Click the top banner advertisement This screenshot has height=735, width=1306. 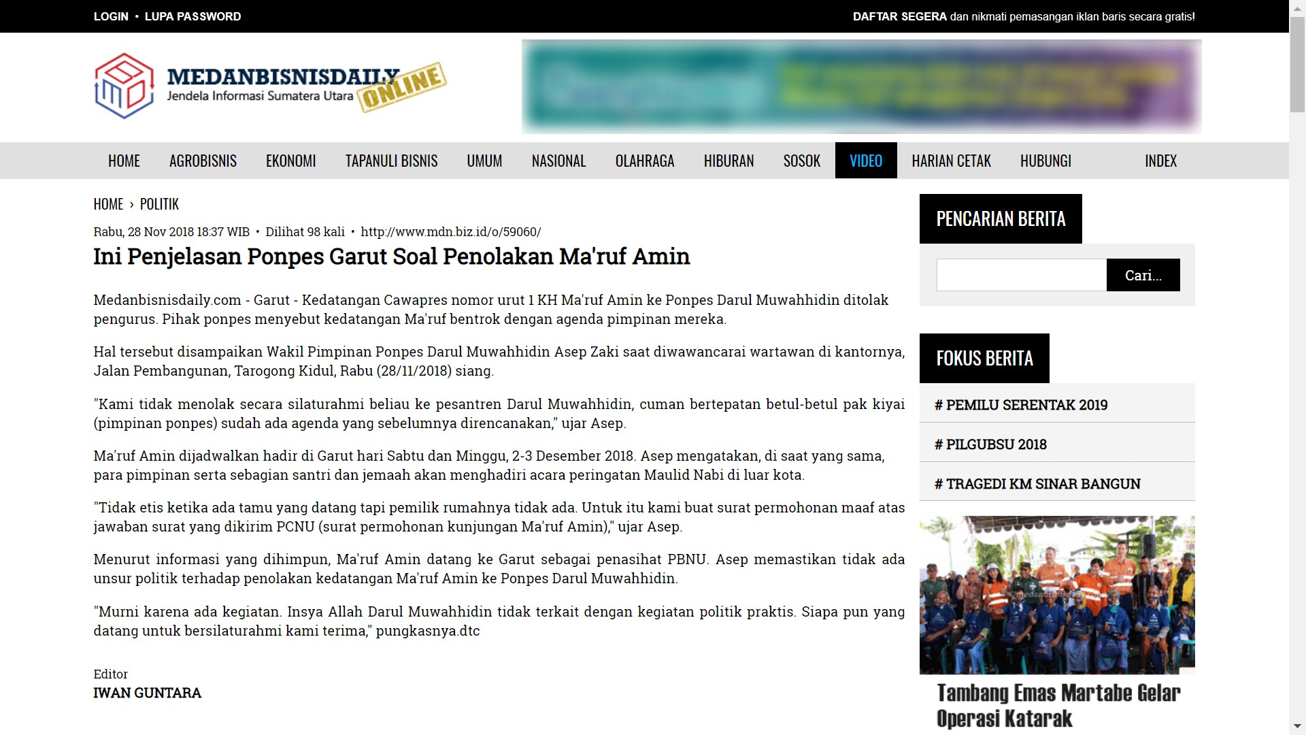point(861,86)
